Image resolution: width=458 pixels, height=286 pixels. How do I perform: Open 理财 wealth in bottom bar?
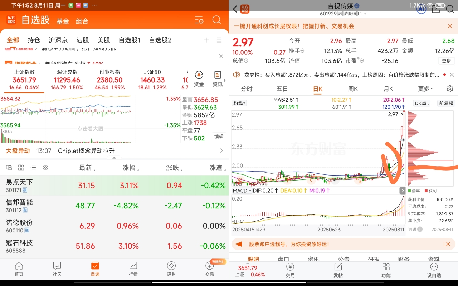[171, 269]
